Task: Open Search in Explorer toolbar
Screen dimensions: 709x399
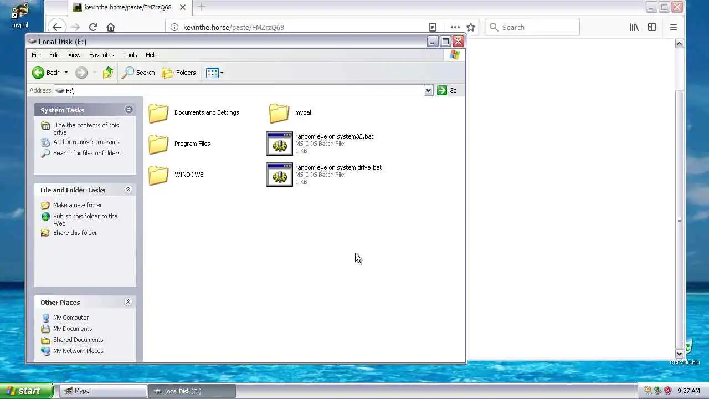Action: pos(138,73)
